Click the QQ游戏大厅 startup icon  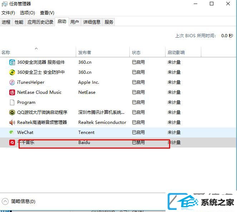coord(12,112)
